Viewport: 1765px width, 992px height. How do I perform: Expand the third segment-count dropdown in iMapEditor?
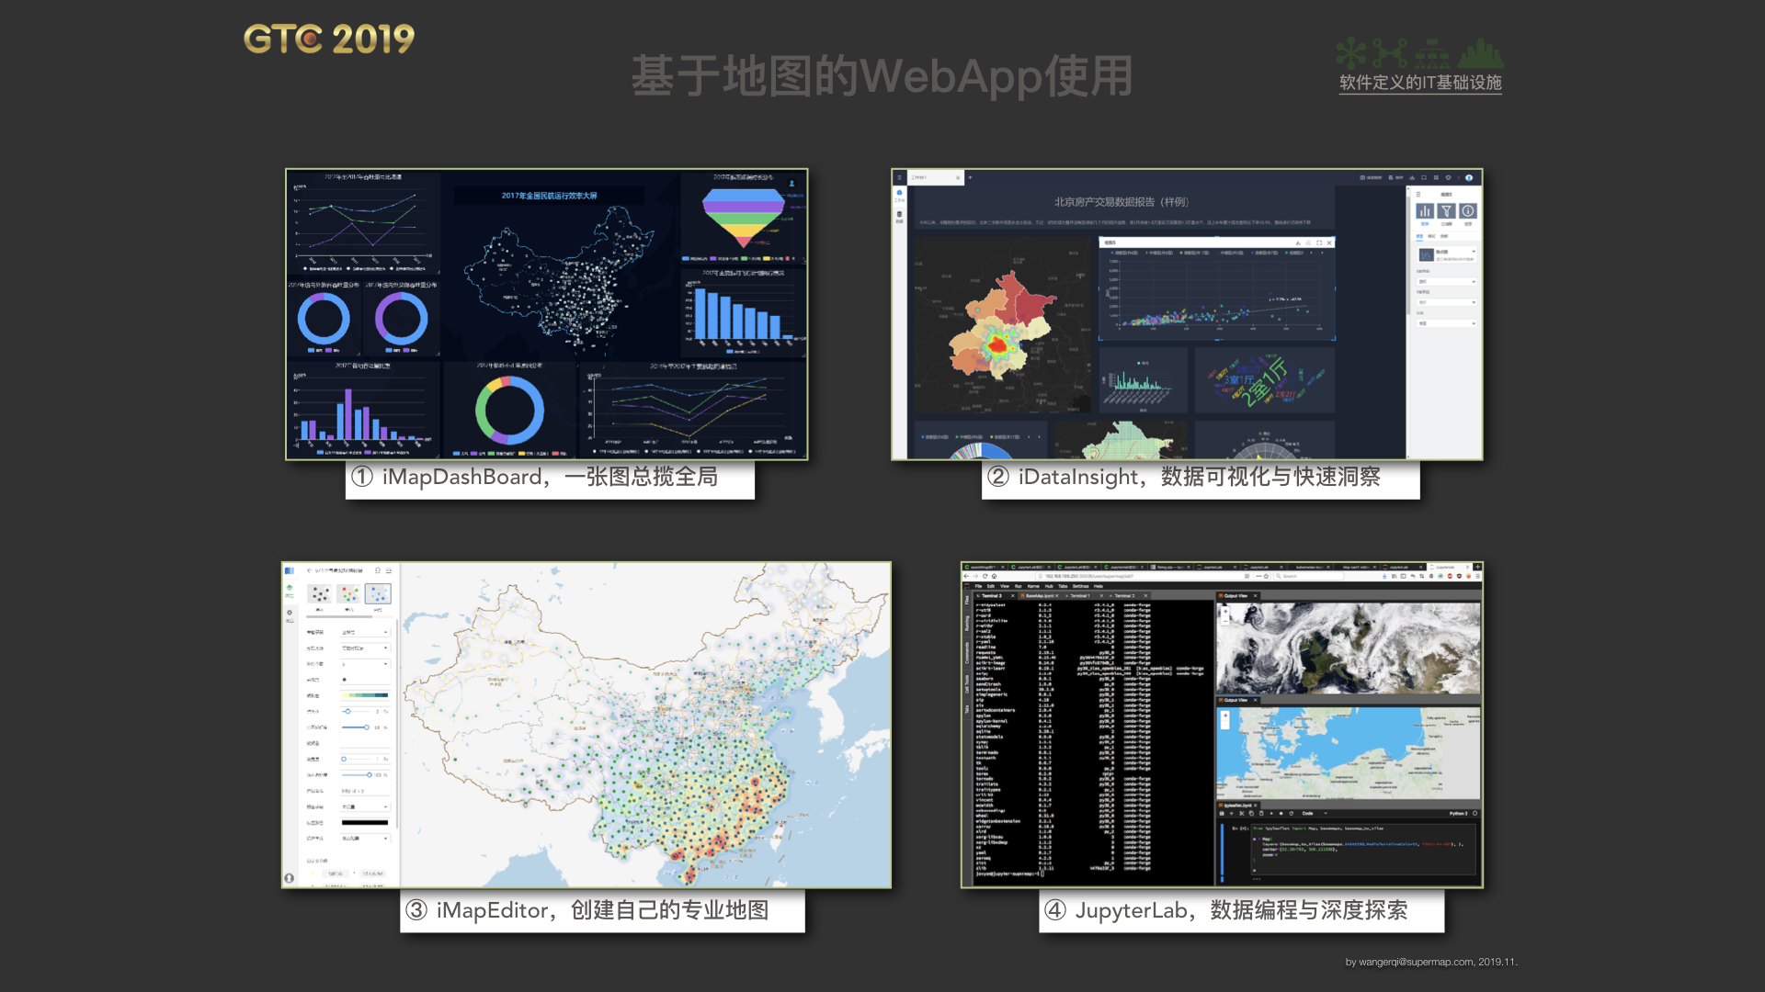click(x=365, y=663)
